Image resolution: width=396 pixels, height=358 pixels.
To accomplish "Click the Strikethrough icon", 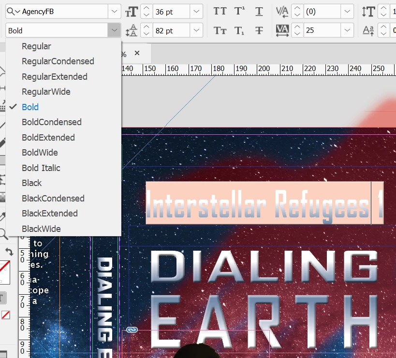I will [259, 30].
